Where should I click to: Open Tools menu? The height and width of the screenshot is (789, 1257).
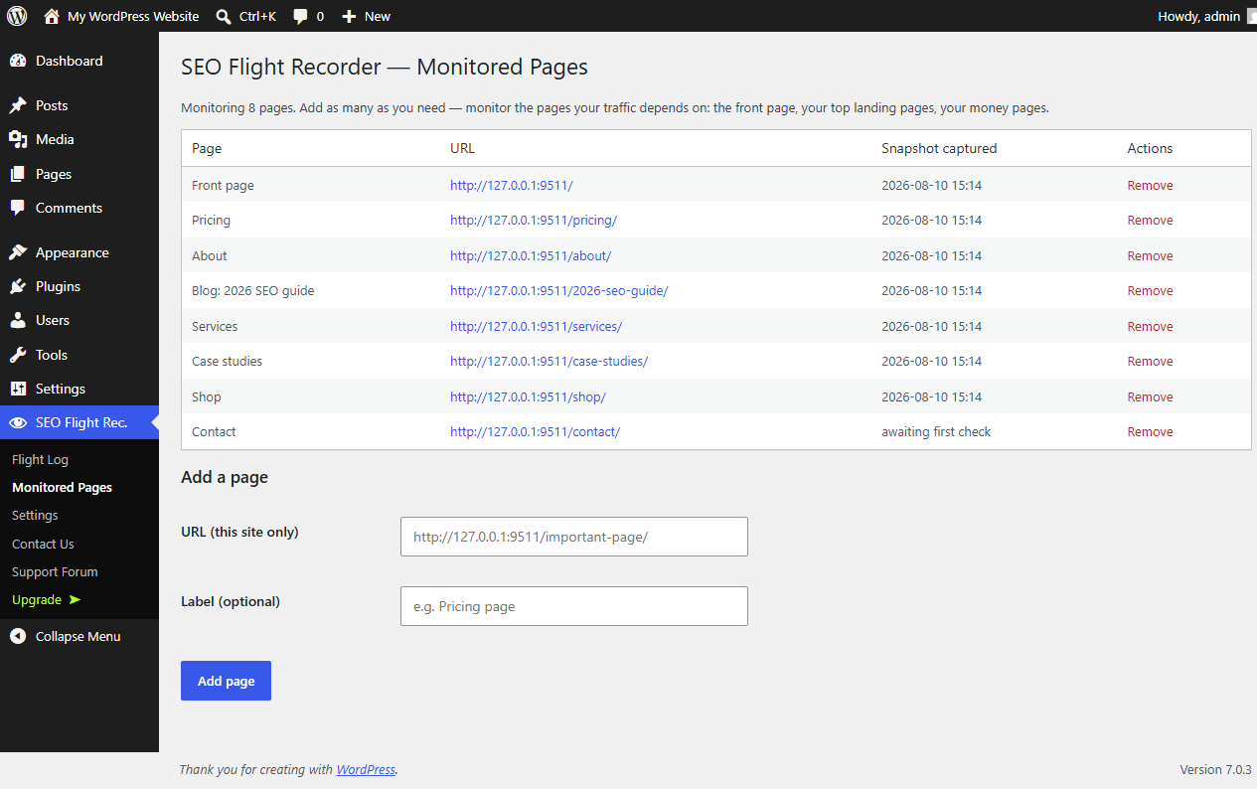click(x=79, y=355)
